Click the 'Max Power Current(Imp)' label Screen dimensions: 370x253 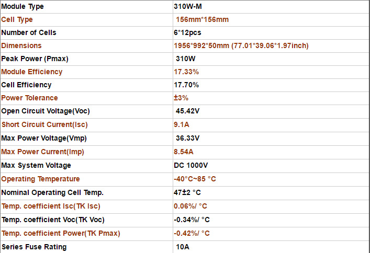pos(42,152)
